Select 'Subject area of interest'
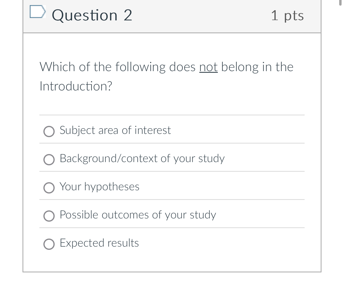This screenshot has height=285, width=344. click(49, 131)
